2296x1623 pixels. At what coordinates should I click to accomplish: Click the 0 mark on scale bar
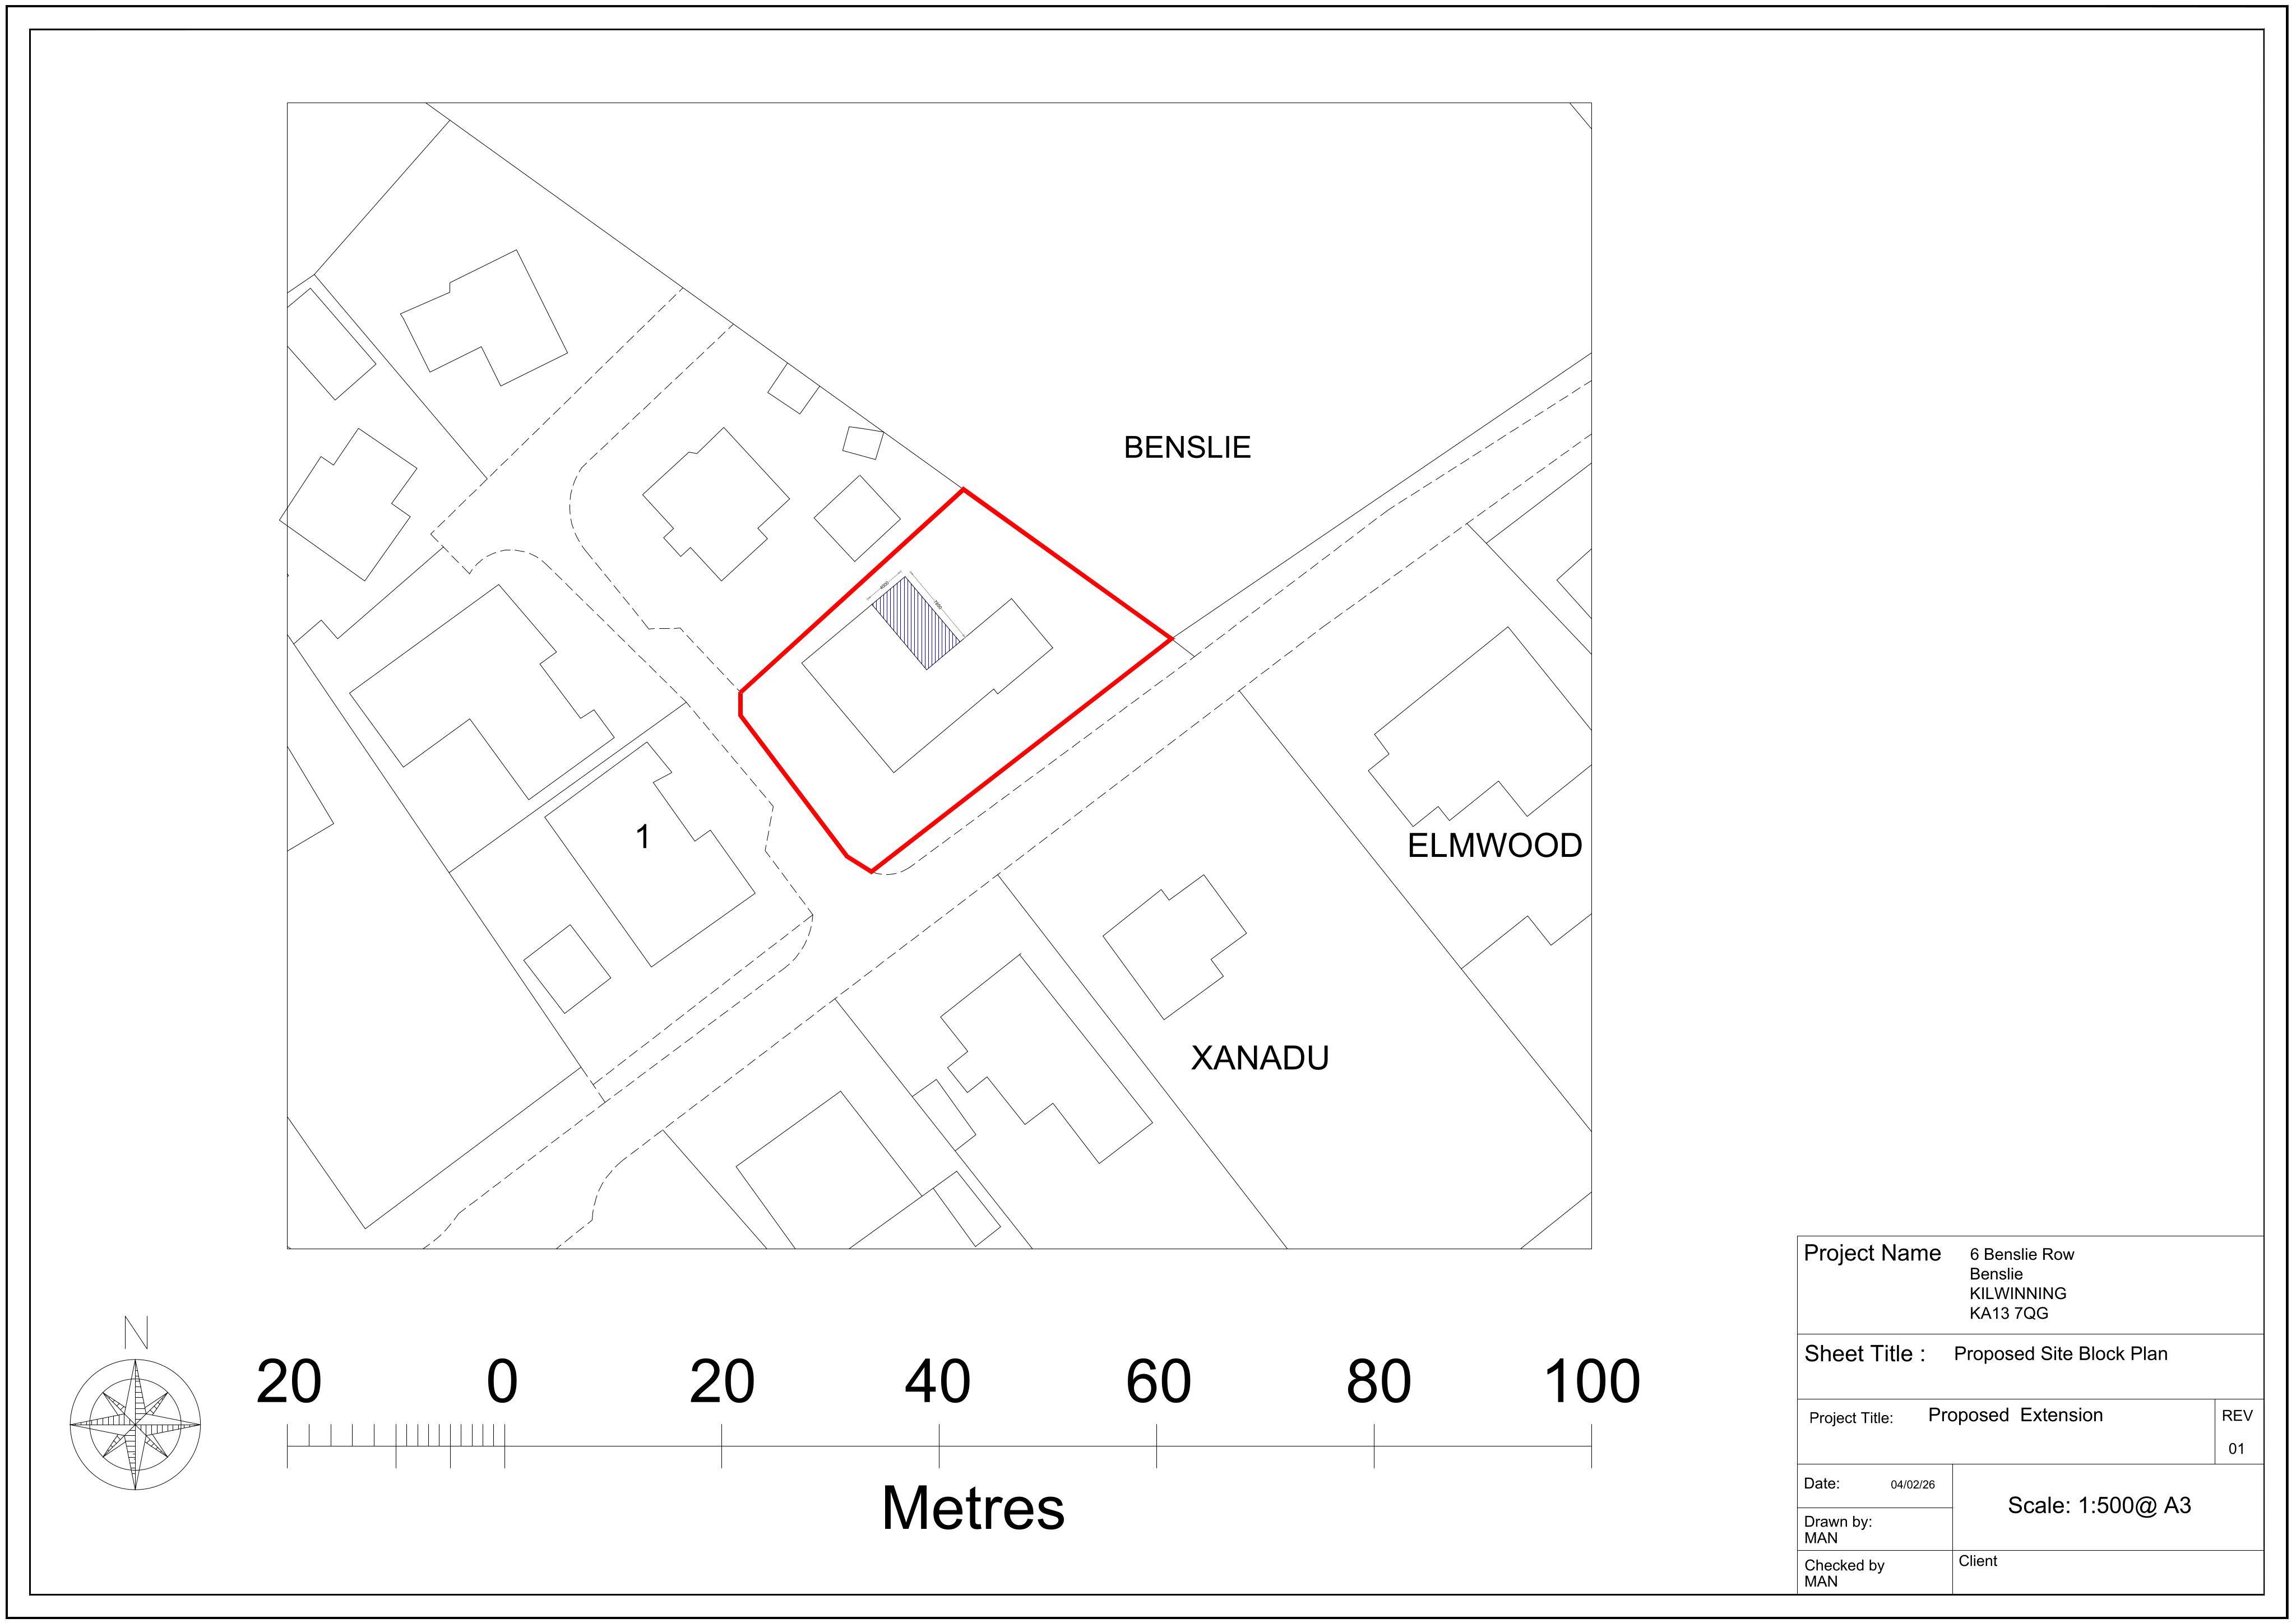502,1382
